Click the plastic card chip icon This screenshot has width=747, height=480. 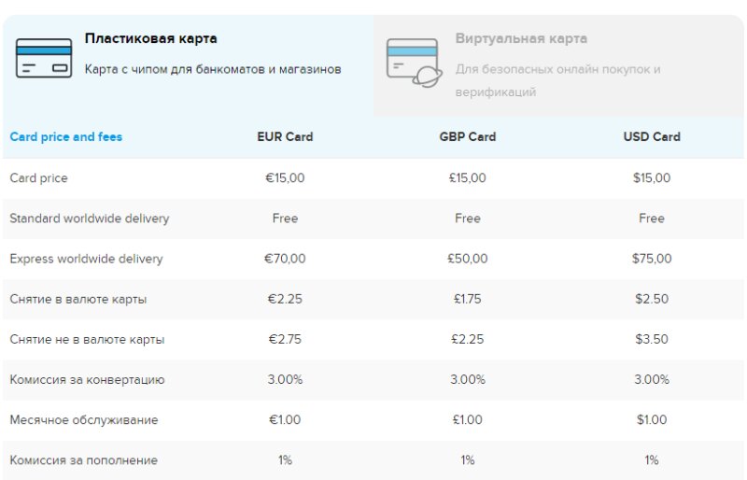44,58
